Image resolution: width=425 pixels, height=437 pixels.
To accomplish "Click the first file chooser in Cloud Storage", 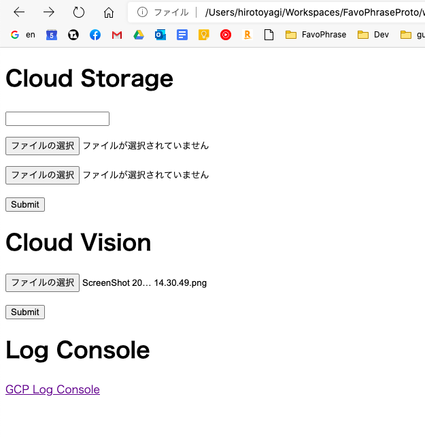I will [x=42, y=146].
